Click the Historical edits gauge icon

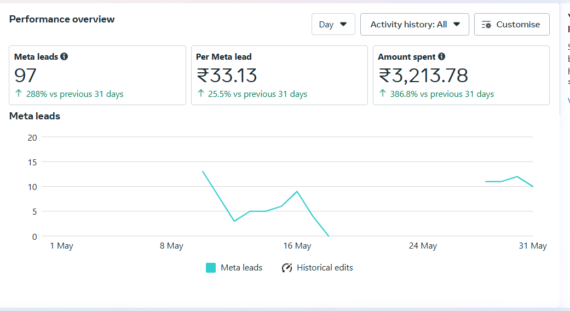[x=287, y=268]
